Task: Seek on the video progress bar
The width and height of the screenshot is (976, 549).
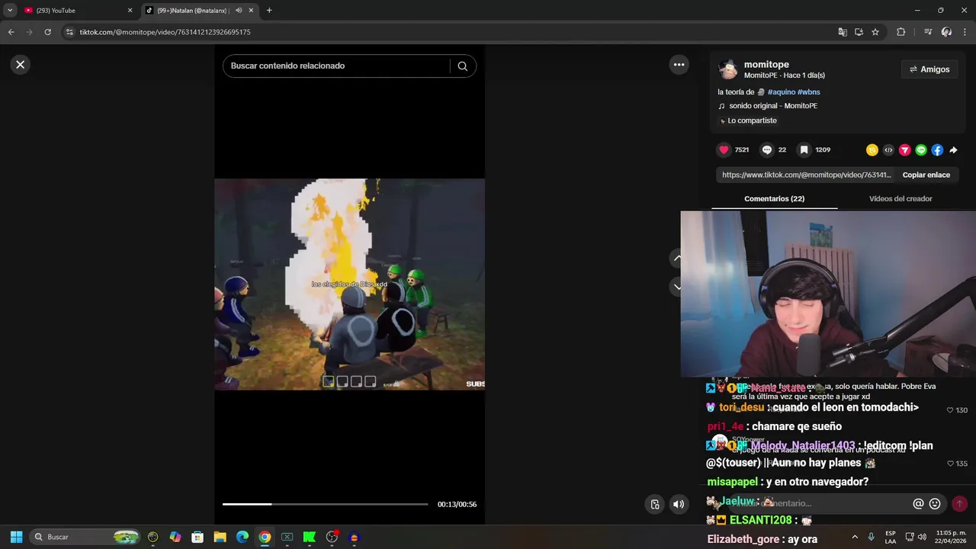Action: coord(325,504)
